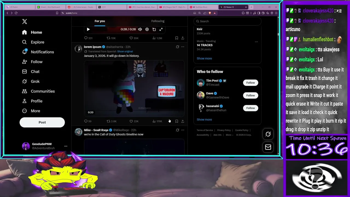The image size is (350, 197).
Task: Play the video at 0:28
Action: click(88, 29)
